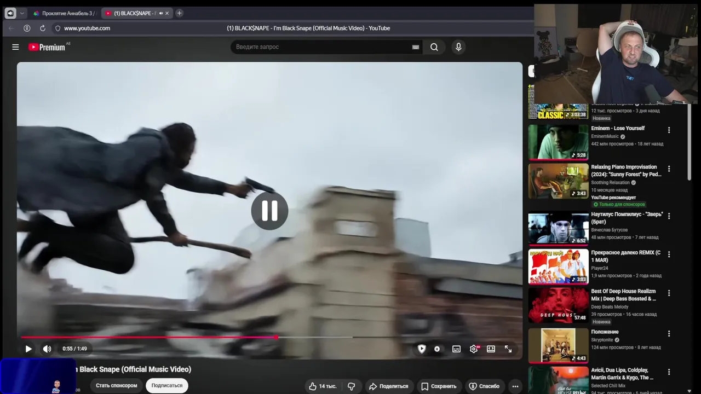The width and height of the screenshot is (701, 394).
Task: Switch to theater mode in player
Action: [491, 349]
